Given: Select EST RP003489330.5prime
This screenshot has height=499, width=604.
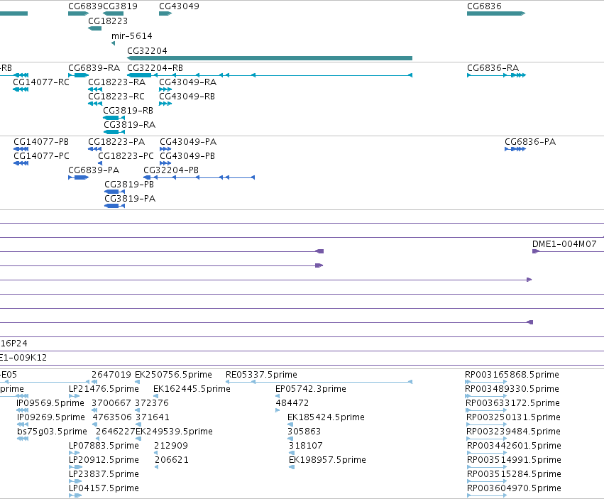Looking at the screenshot, I should click(486, 396).
